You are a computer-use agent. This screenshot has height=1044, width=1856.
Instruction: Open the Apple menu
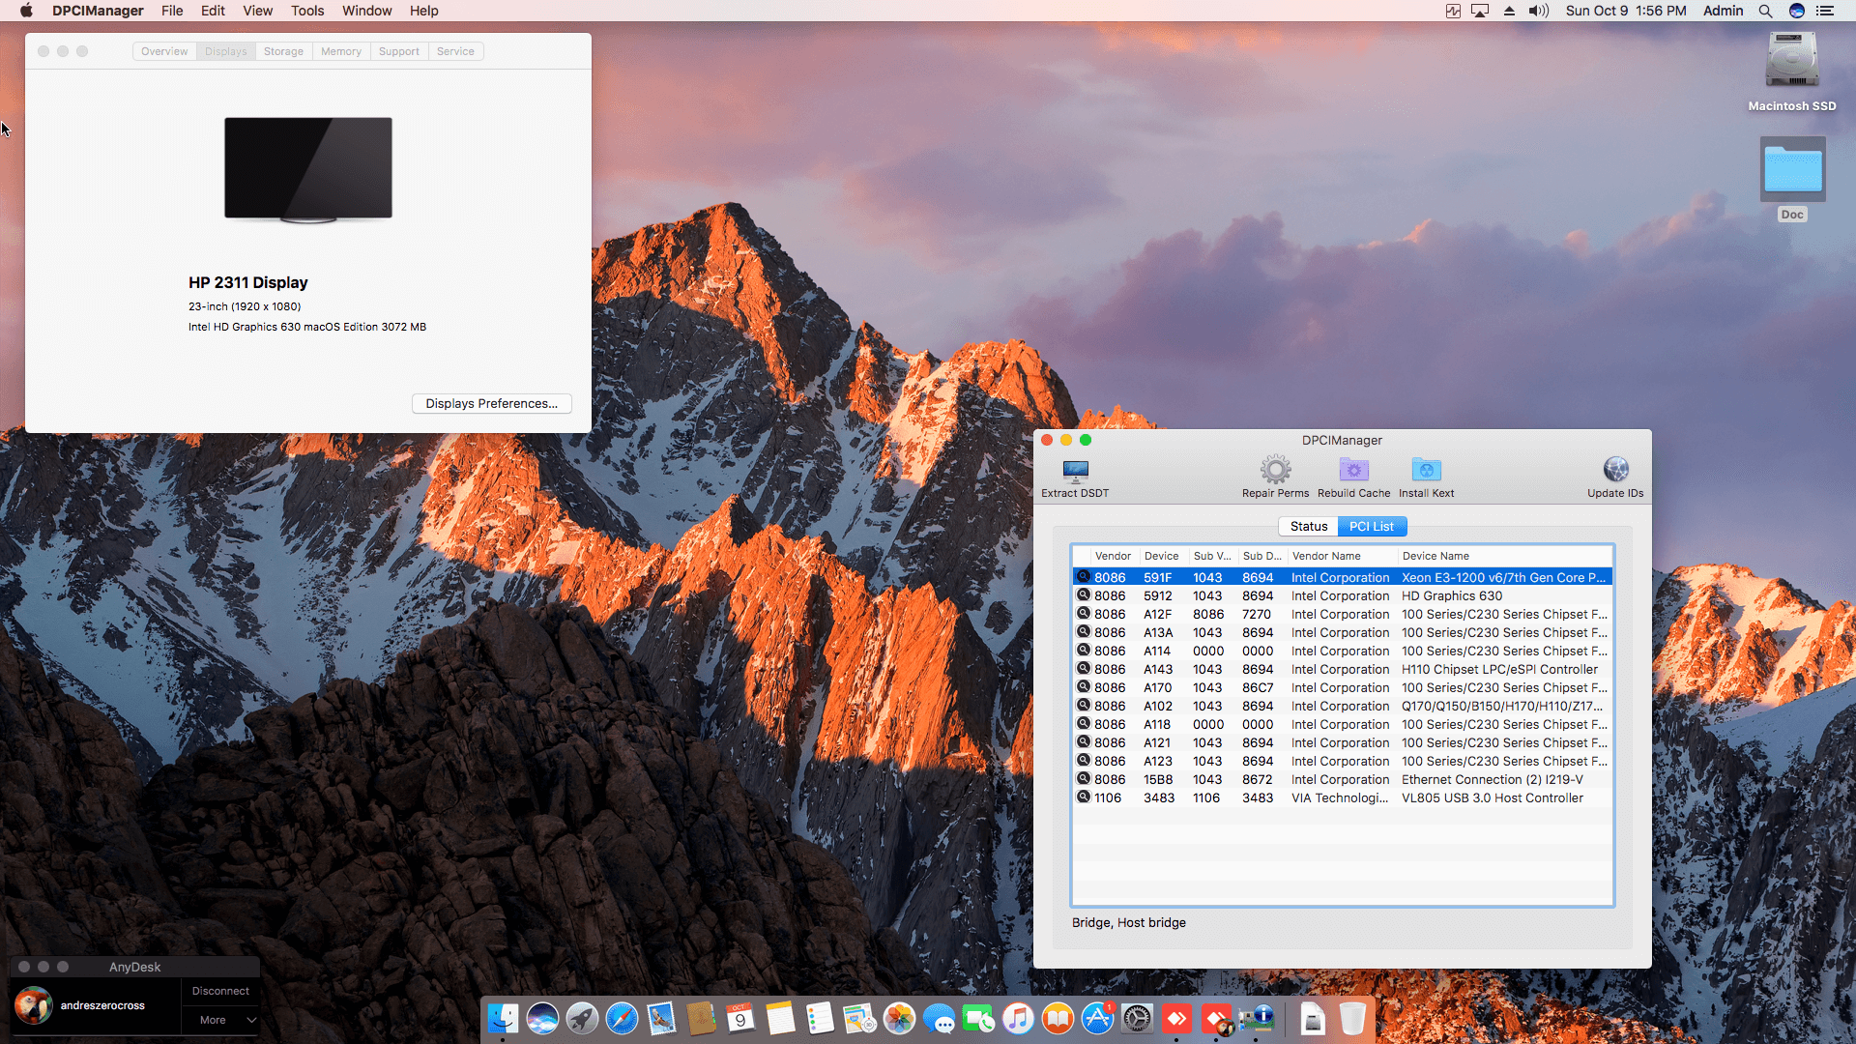(x=26, y=11)
